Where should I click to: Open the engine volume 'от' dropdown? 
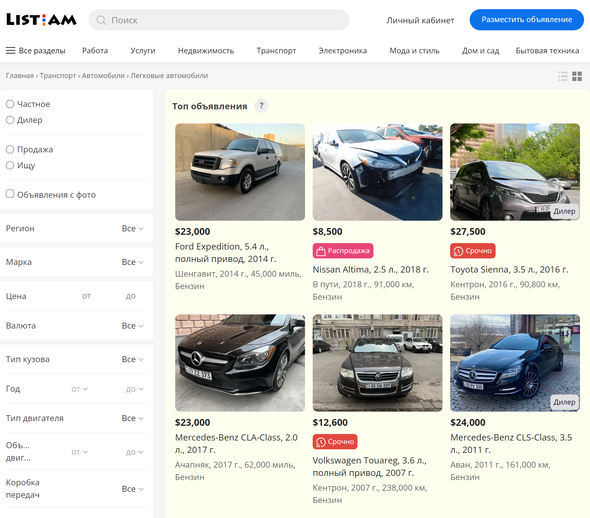point(80,452)
